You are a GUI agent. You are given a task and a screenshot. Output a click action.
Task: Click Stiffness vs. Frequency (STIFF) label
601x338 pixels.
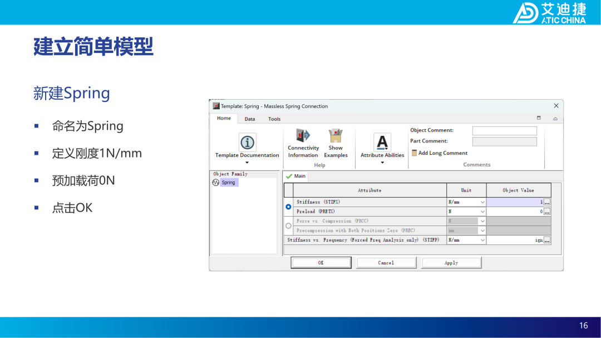tap(363, 240)
